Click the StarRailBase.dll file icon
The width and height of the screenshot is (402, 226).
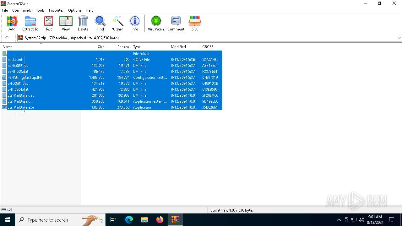(x=4, y=101)
